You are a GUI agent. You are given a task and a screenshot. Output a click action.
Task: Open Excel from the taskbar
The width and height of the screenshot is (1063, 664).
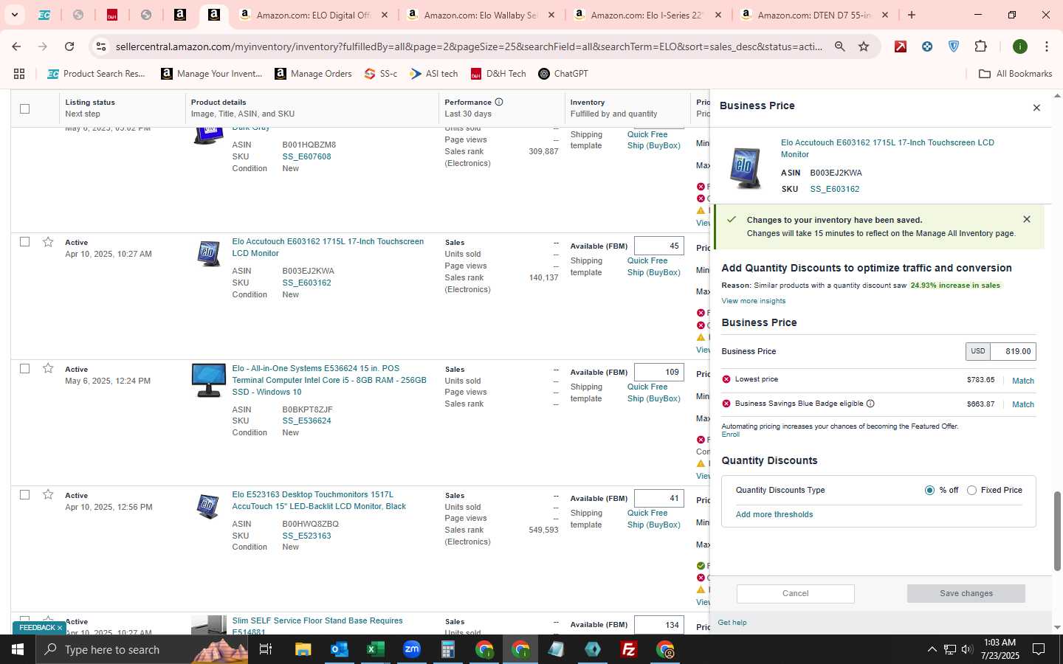click(375, 649)
